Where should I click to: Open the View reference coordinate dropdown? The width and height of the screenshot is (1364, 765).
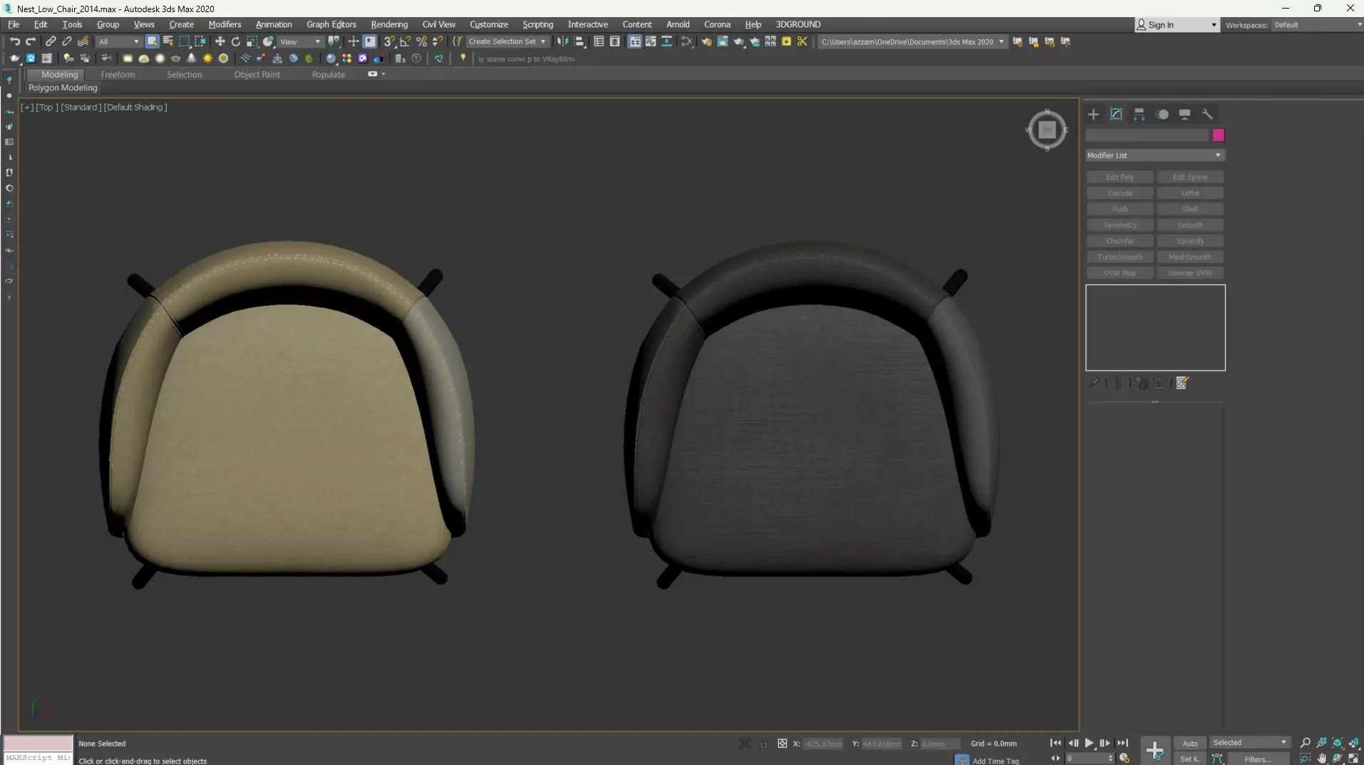pos(300,41)
